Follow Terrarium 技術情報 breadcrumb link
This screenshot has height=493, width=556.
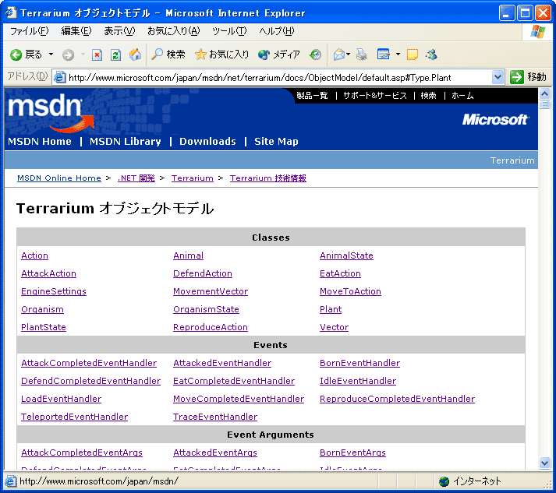click(268, 178)
